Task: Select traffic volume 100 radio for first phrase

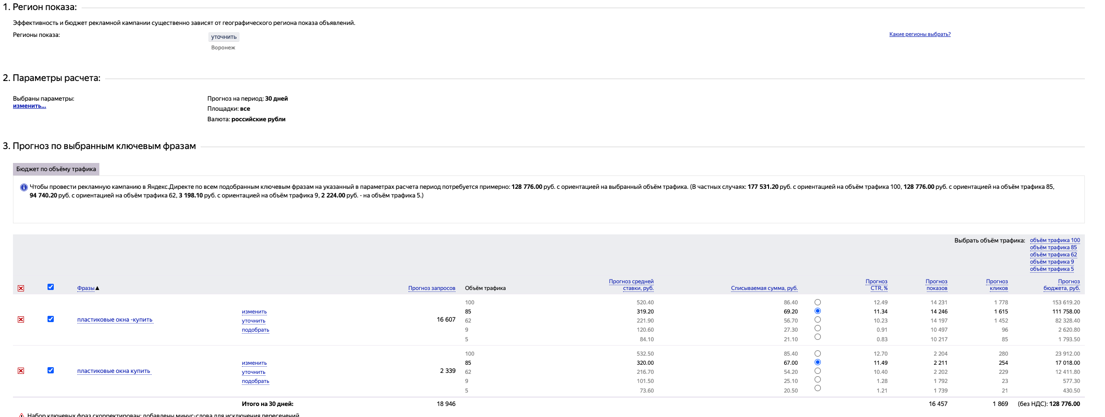Action: (817, 302)
